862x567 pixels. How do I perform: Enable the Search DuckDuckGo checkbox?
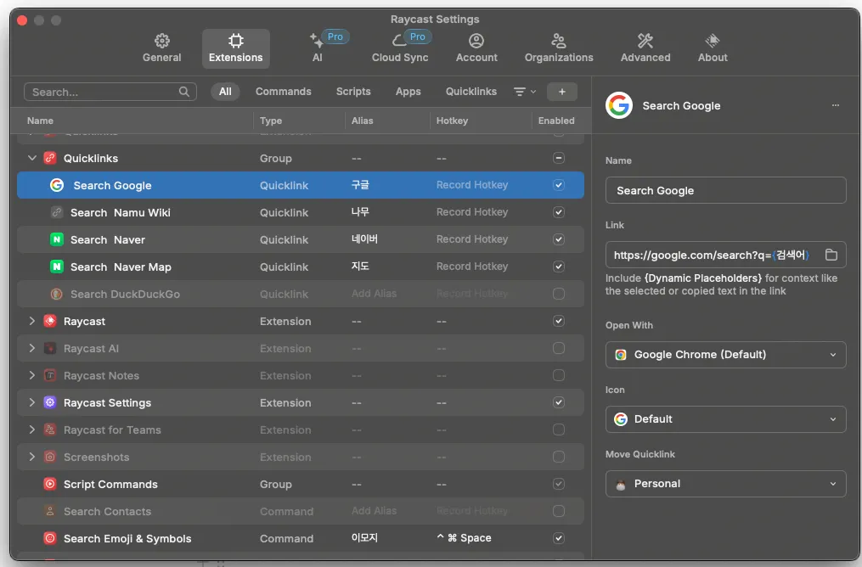coord(558,294)
